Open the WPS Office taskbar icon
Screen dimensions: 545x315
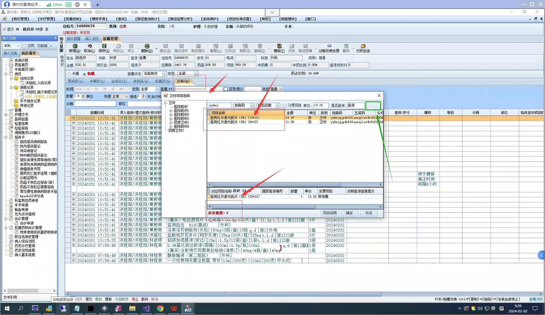(x=174, y=308)
